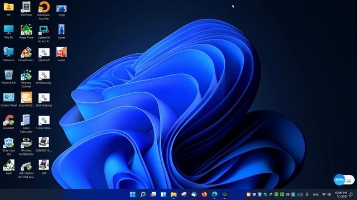Open the touch keyboard tray icon
Image resolution: width=357 pixels, height=200 pixels.
point(300,194)
